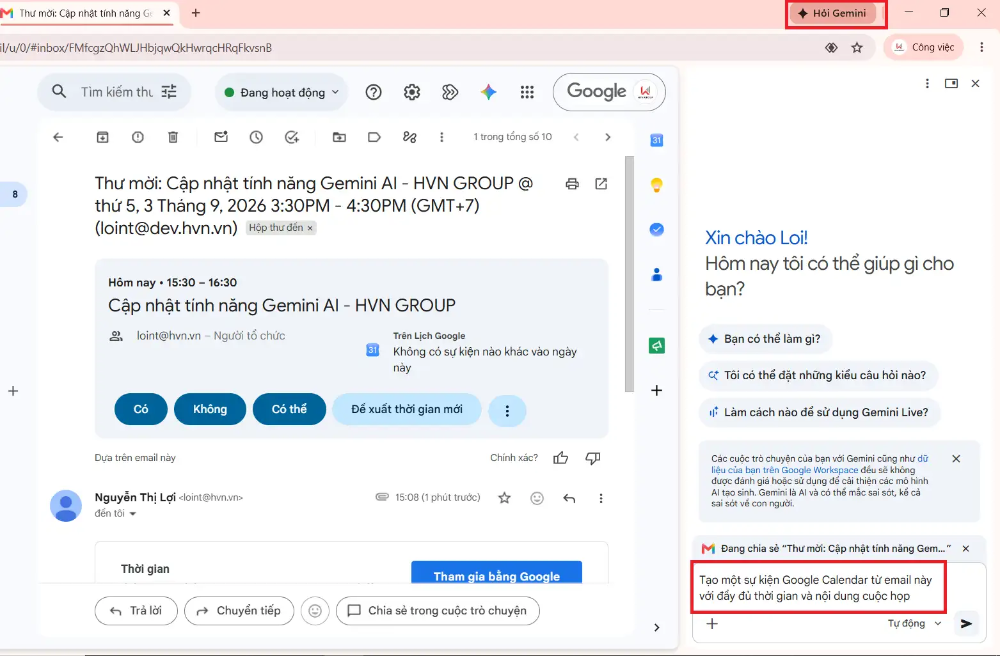Image resolution: width=1000 pixels, height=656 pixels.
Task: Open Gmail help question mark icon
Action: point(374,92)
